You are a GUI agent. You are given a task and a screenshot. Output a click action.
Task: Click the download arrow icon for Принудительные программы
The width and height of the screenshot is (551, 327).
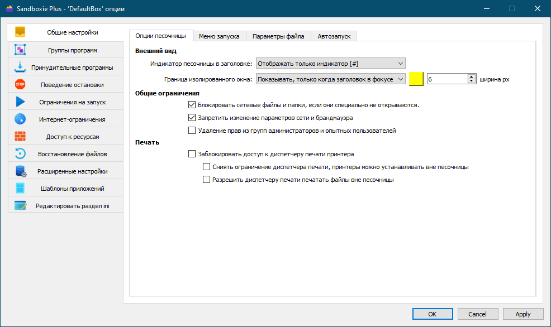[x=20, y=67]
